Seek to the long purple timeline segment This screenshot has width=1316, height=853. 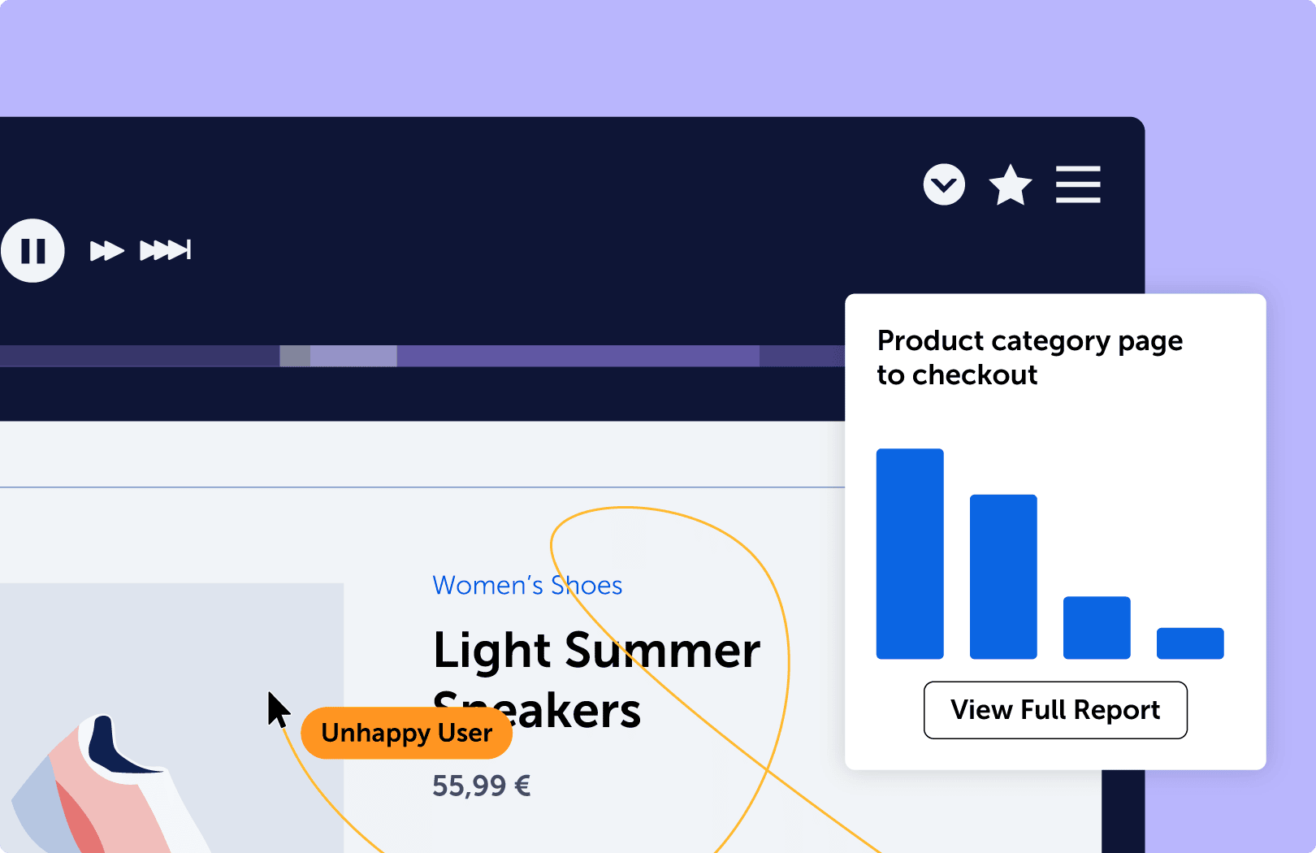point(578,356)
